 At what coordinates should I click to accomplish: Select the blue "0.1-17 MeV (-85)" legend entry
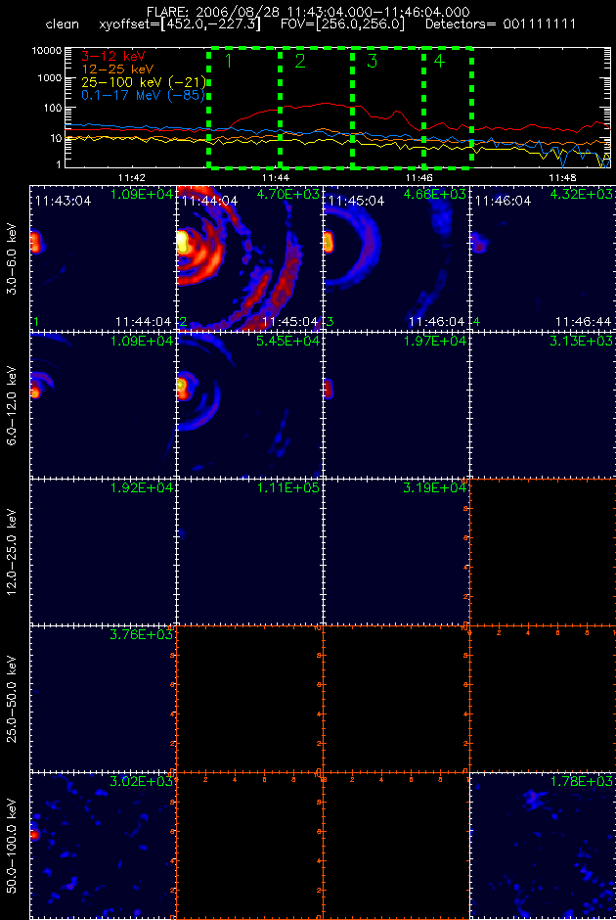144,95
